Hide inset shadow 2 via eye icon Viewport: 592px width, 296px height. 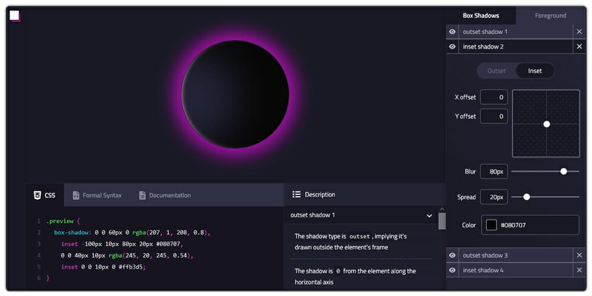[452, 47]
